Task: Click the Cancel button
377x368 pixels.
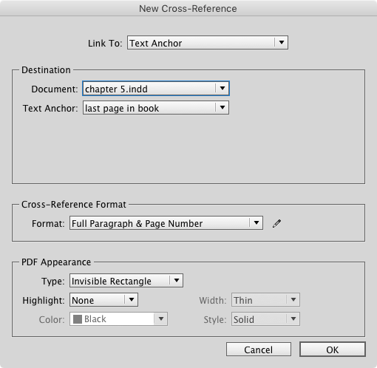Action: coord(259,350)
